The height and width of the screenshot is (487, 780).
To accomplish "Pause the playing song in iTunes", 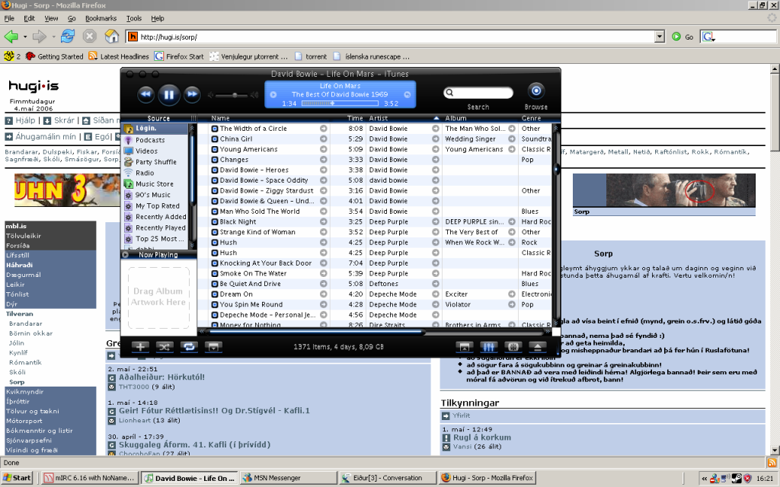I will [x=168, y=94].
